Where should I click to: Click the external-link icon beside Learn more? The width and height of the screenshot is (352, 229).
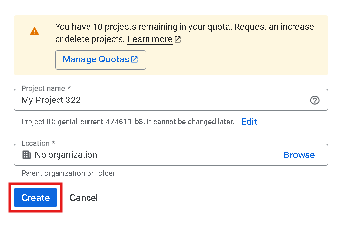click(178, 39)
